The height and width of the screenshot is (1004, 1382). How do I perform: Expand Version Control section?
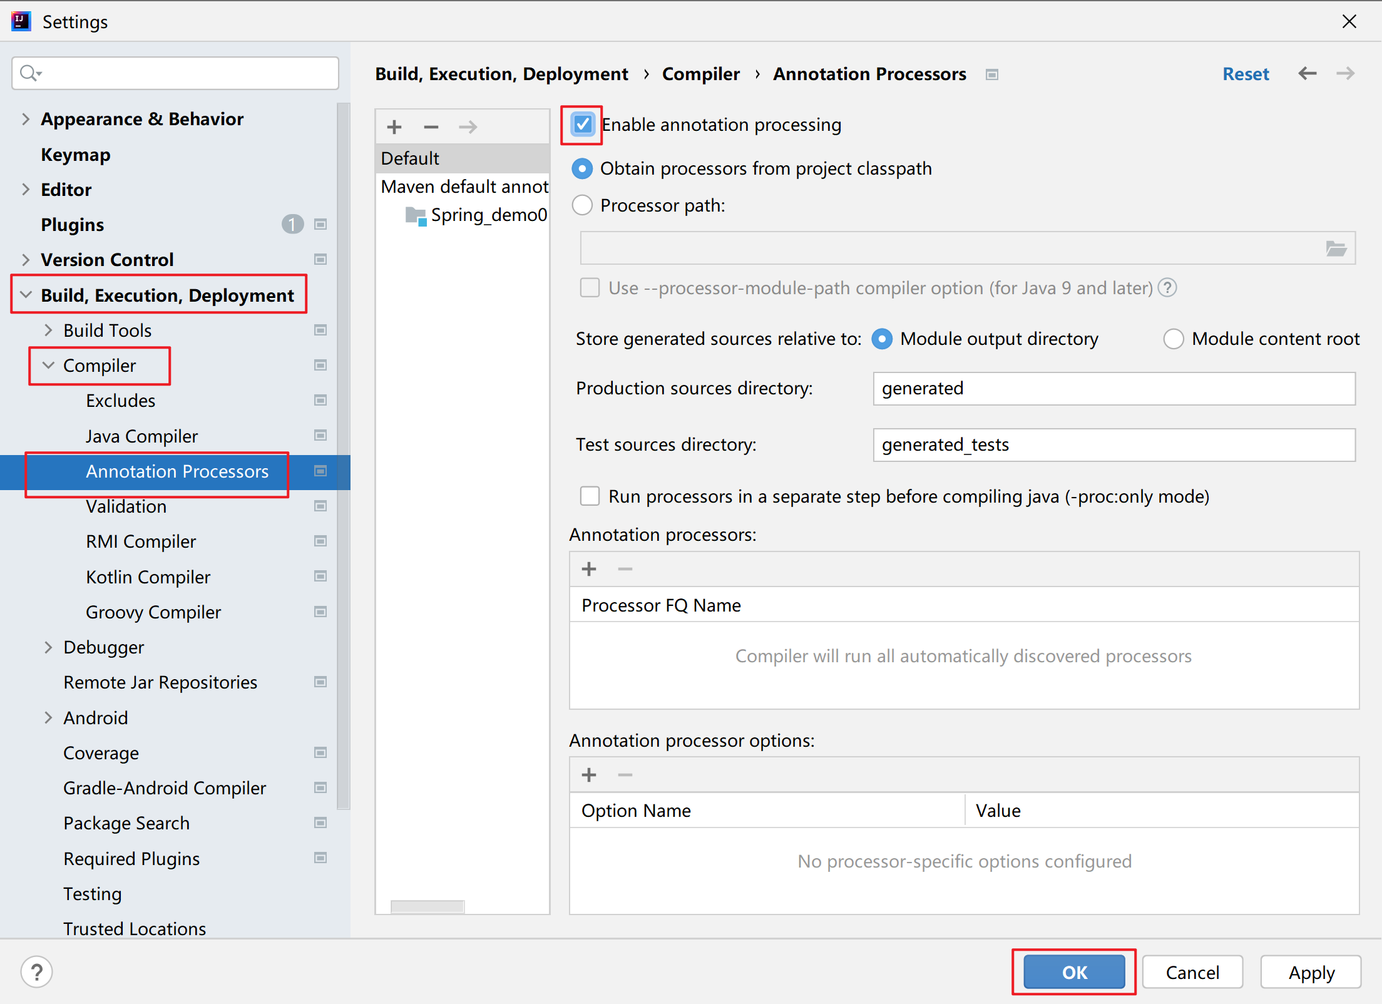26,259
